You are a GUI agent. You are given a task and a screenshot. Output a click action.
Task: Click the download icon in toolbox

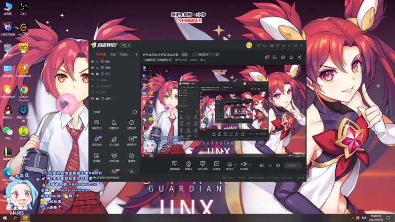(x=131, y=171)
